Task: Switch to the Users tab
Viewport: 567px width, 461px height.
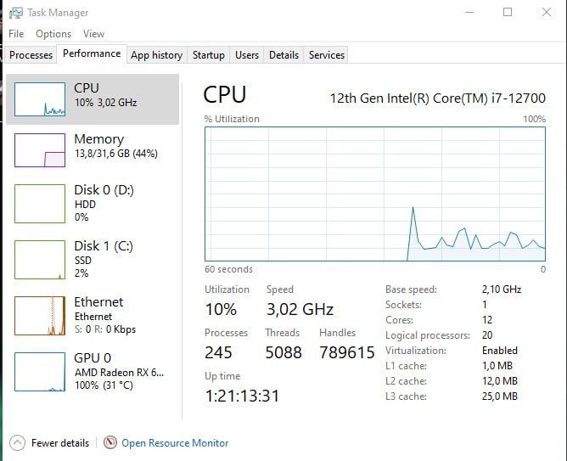Action: tap(247, 55)
